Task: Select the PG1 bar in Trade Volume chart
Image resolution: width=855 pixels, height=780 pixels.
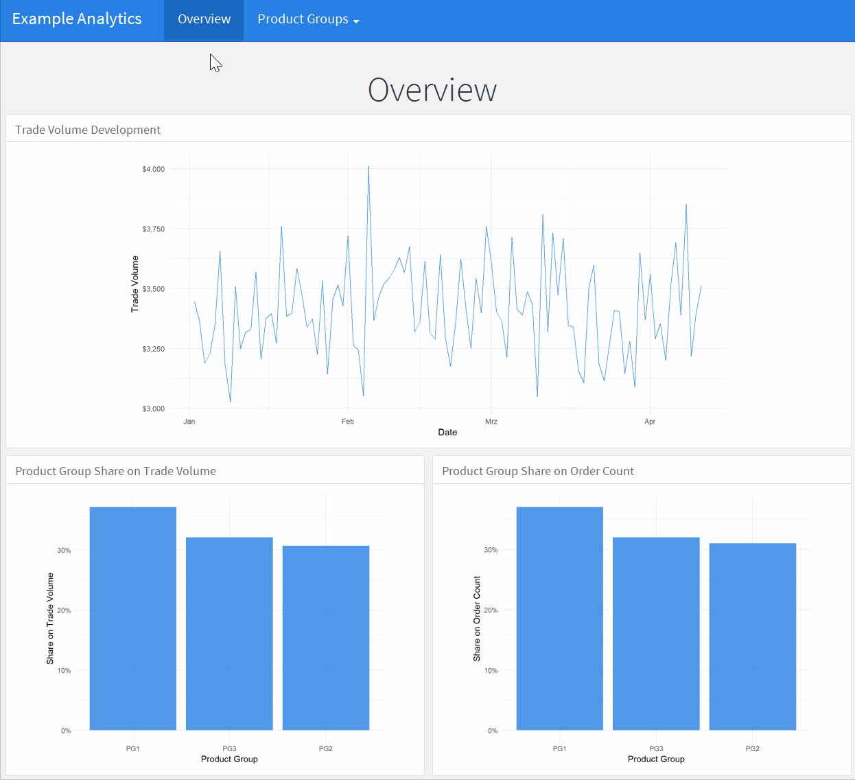Action: (x=132, y=618)
